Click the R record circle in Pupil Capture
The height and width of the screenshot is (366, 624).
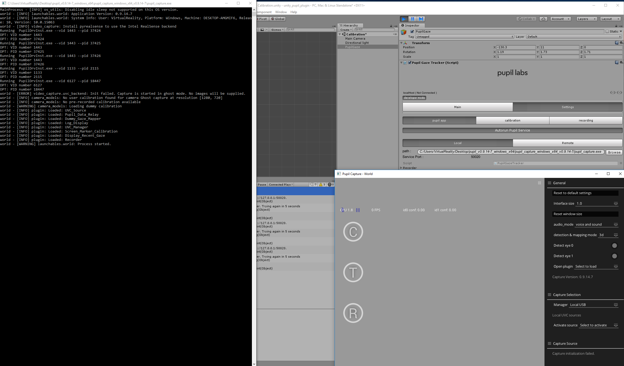(353, 313)
